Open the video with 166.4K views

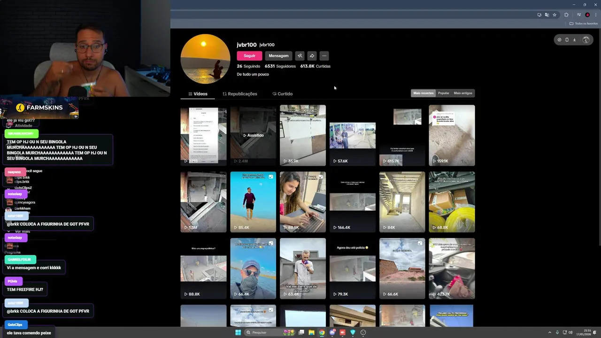click(x=353, y=202)
